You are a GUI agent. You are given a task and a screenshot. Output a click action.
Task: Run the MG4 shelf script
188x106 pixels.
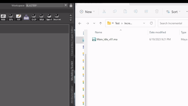tap(42, 18)
